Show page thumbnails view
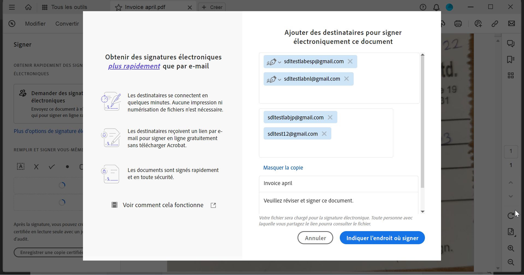The image size is (524, 275). click(511, 75)
